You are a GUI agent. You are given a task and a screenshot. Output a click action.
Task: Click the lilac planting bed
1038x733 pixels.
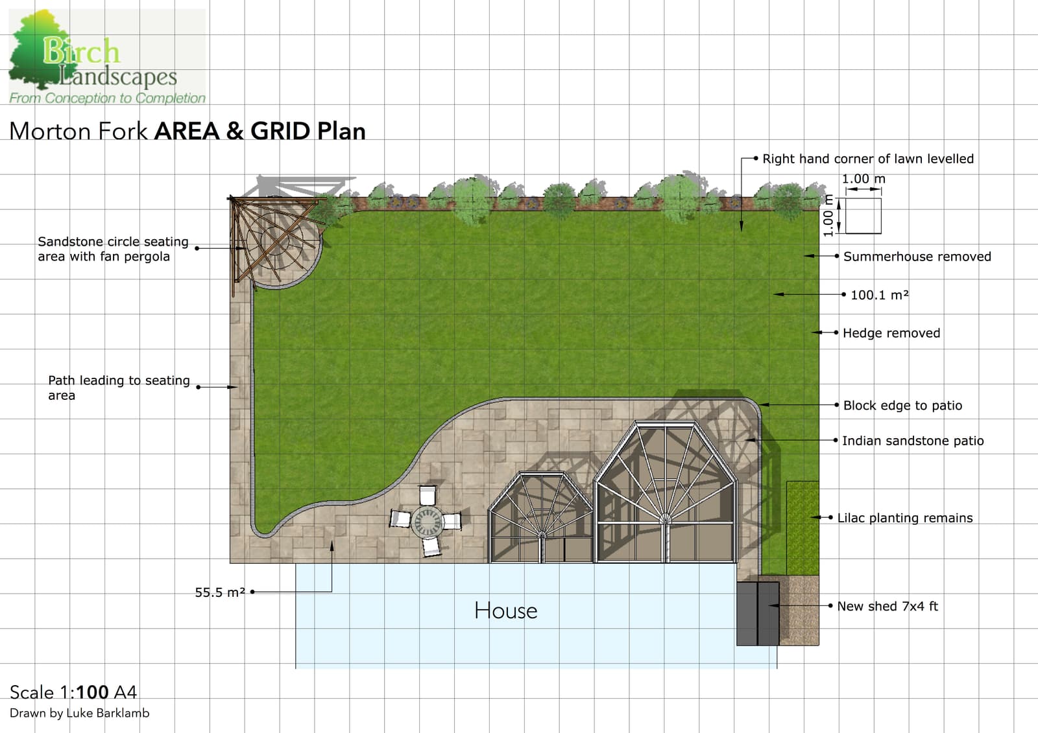coord(803,528)
